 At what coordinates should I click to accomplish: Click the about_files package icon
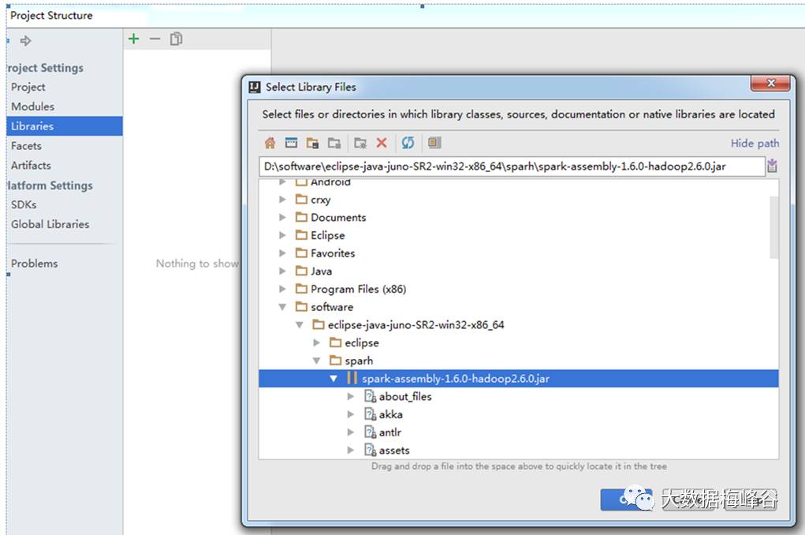pos(370,396)
